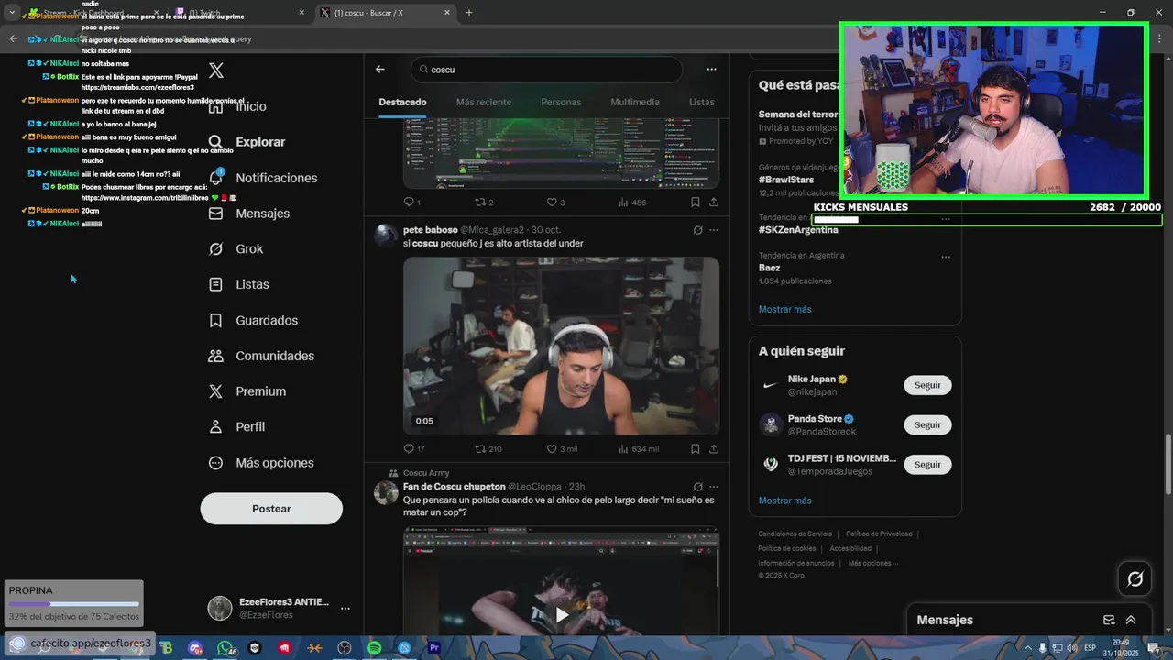
Task: Click Mostrar más under A quién seguir
Action: click(x=784, y=500)
